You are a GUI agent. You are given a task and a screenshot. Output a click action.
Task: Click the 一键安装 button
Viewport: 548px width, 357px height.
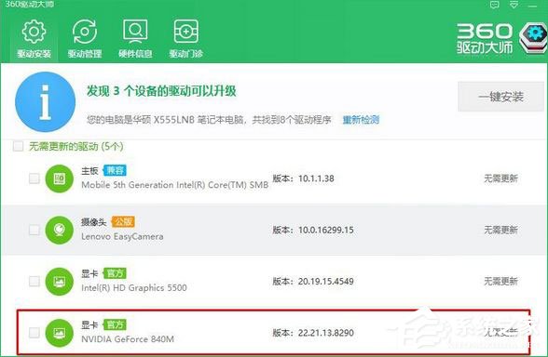(500, 97)
